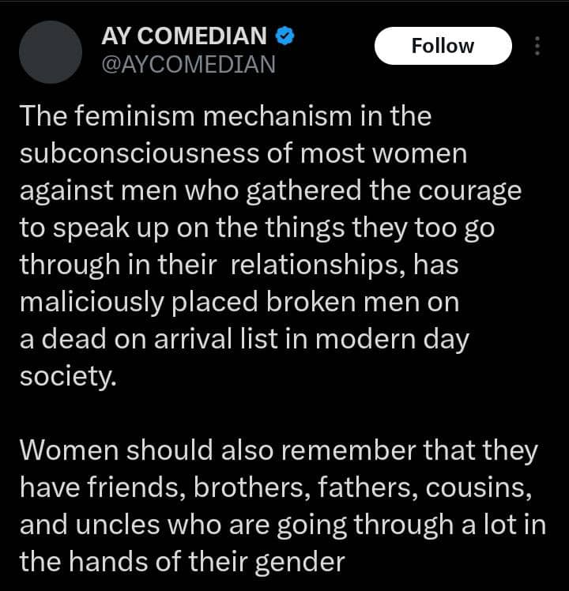Click the word "cousins" in the tweet
The image size is (569, 591).
tap(478, 487)
